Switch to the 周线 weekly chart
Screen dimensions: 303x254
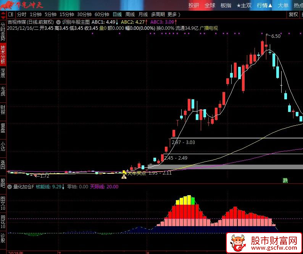point(130,15)
